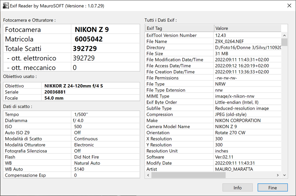
Task: Click the scroll down arrow in Exif list
Action: coord(284,175)
